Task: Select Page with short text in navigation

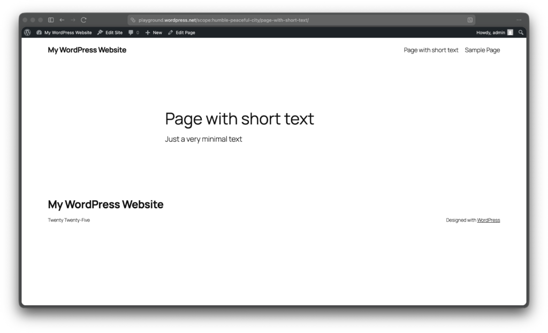Action: pyautogui.click(x=431, y=50)
